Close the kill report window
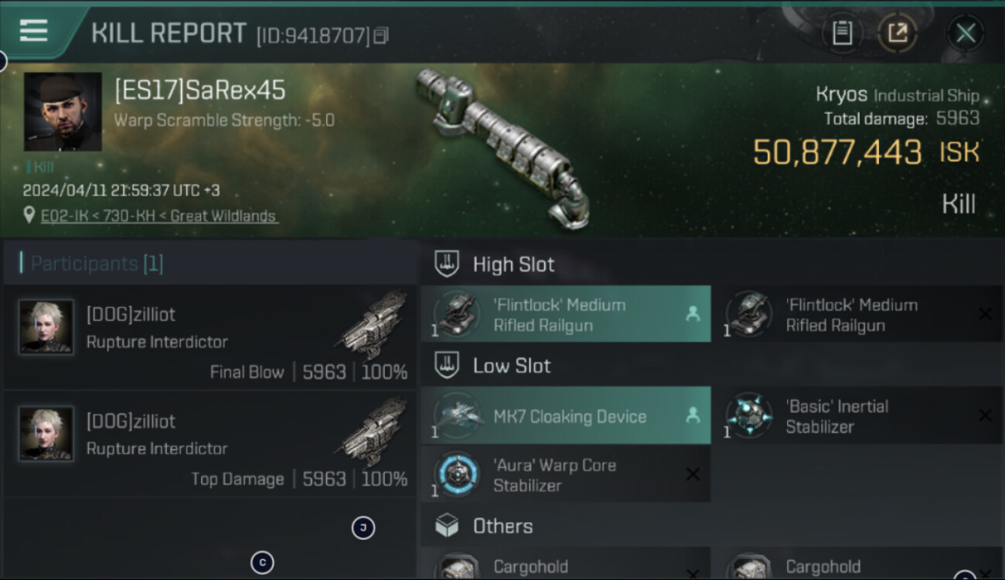 [x=966, y=33]
